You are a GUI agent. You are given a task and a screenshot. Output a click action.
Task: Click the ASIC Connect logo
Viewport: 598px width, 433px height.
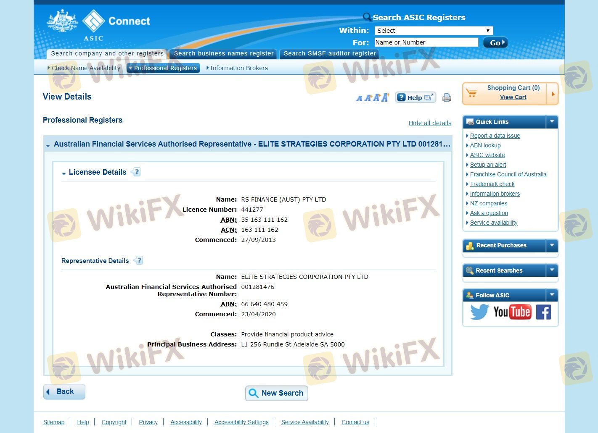coord(99,25)
